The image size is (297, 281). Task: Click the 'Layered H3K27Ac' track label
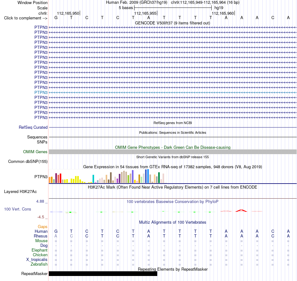tap(20, 192)
